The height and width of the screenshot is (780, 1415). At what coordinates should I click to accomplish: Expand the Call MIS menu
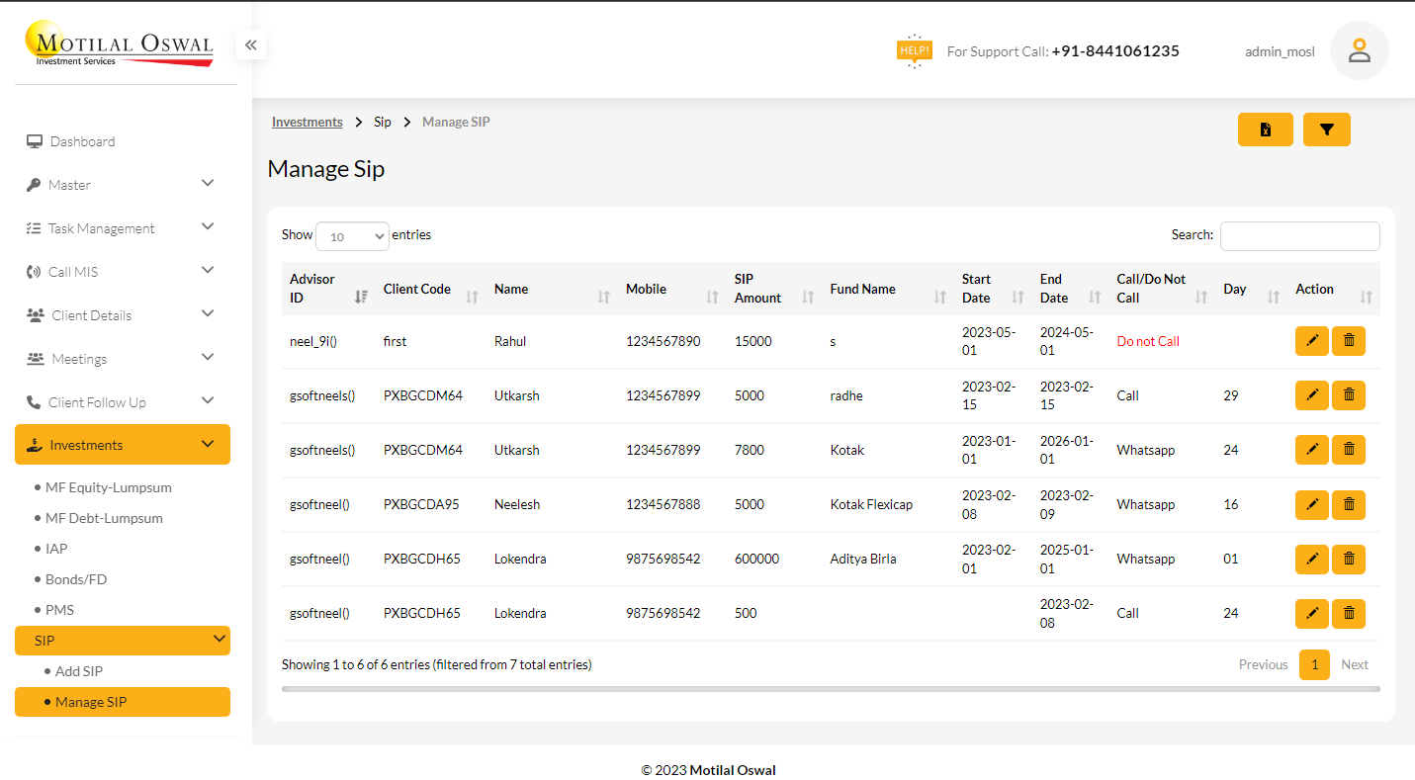123,272
